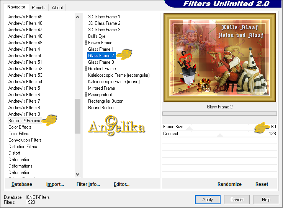Viewport: 283px width, 208px height.
Task: Select Glass Frame 1 filter
Action: (101, 49)
